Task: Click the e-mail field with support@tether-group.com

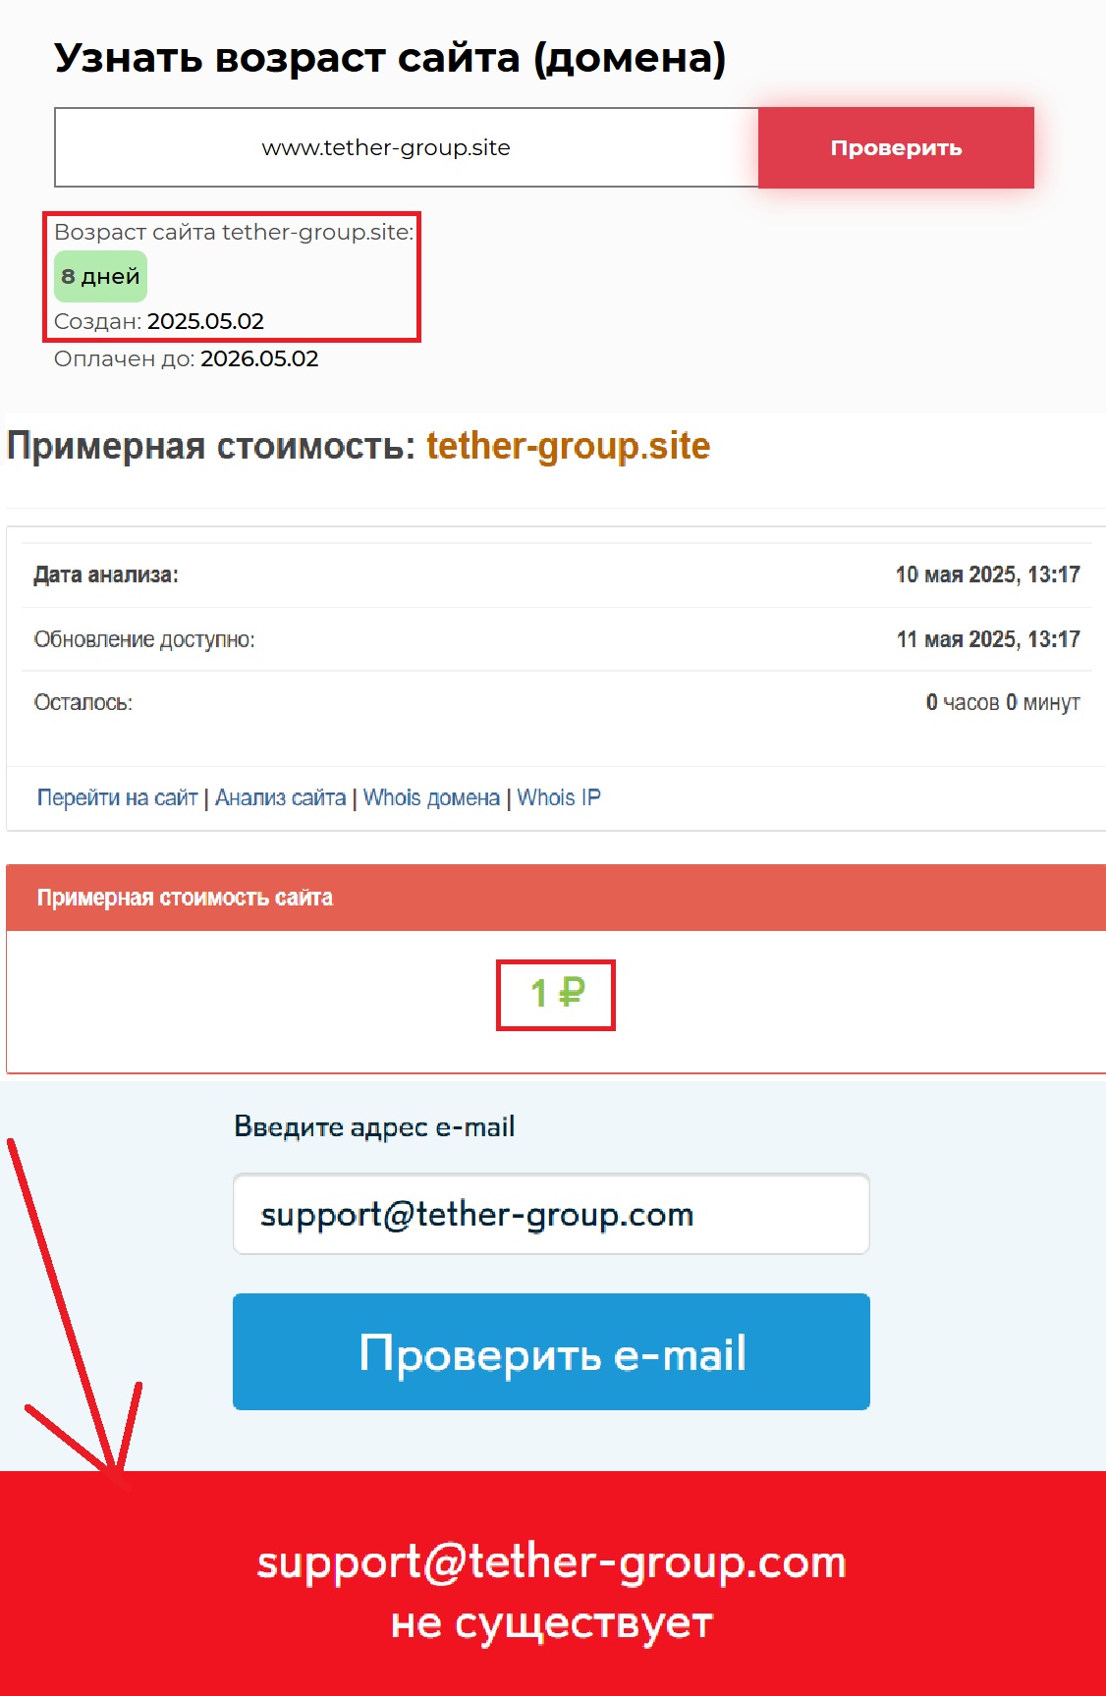Action: pyautogui.click(x=551, y=1214)
